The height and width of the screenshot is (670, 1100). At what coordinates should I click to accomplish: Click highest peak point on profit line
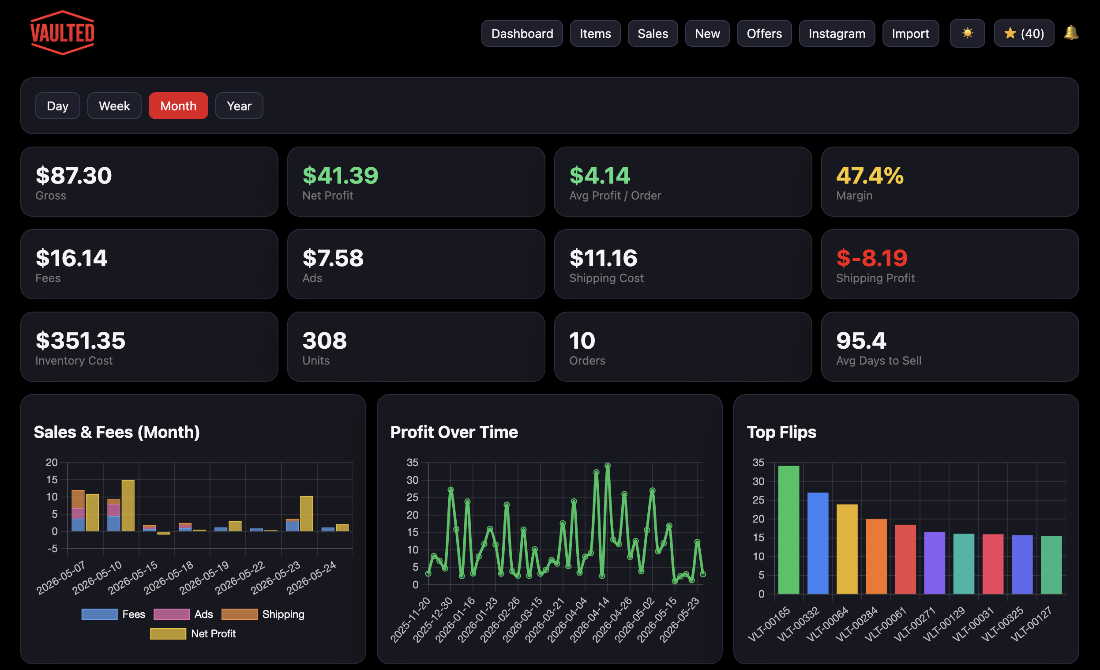(x=608, y=466)
